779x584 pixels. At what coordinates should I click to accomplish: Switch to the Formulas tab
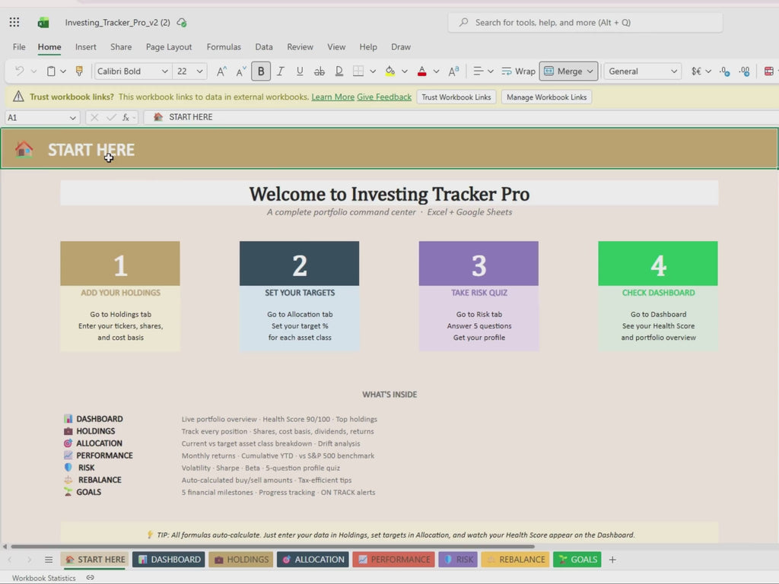point(224,46)
